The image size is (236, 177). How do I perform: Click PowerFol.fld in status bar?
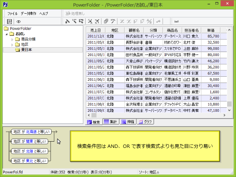coord(13,172)
